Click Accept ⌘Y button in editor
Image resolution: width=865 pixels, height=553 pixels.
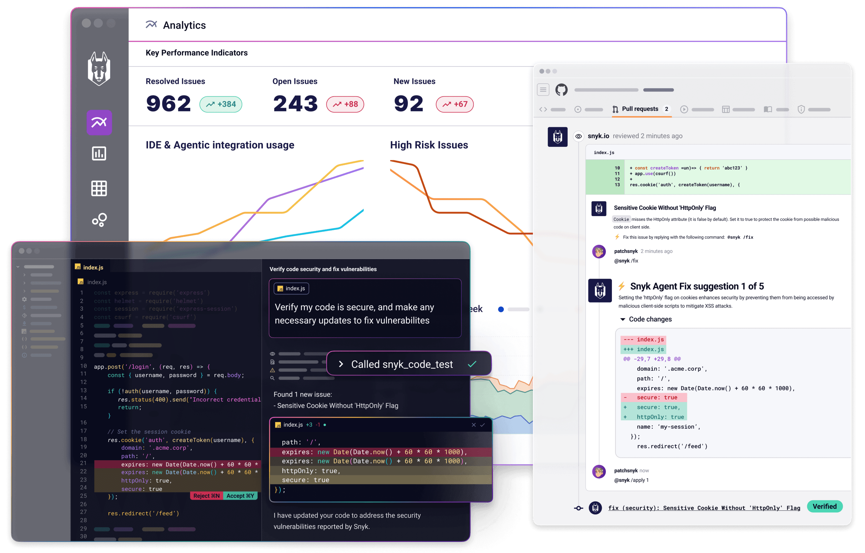240,496
